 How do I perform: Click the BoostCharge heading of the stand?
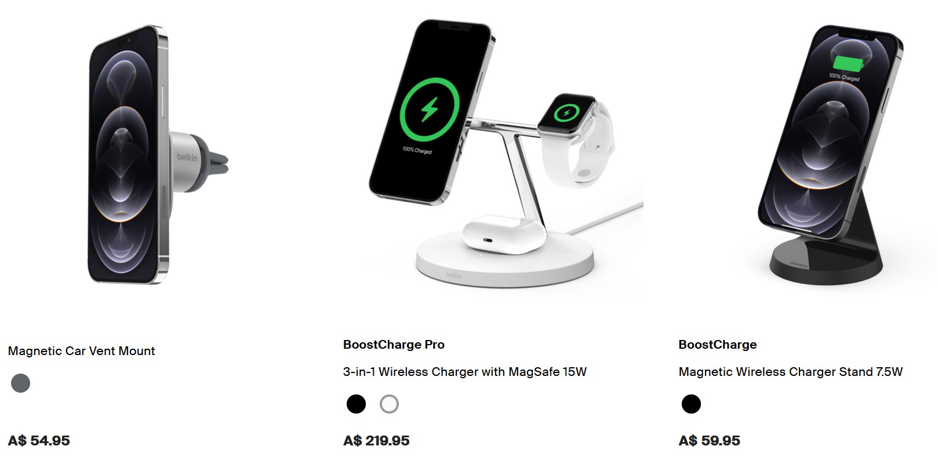tap(718, 345)
